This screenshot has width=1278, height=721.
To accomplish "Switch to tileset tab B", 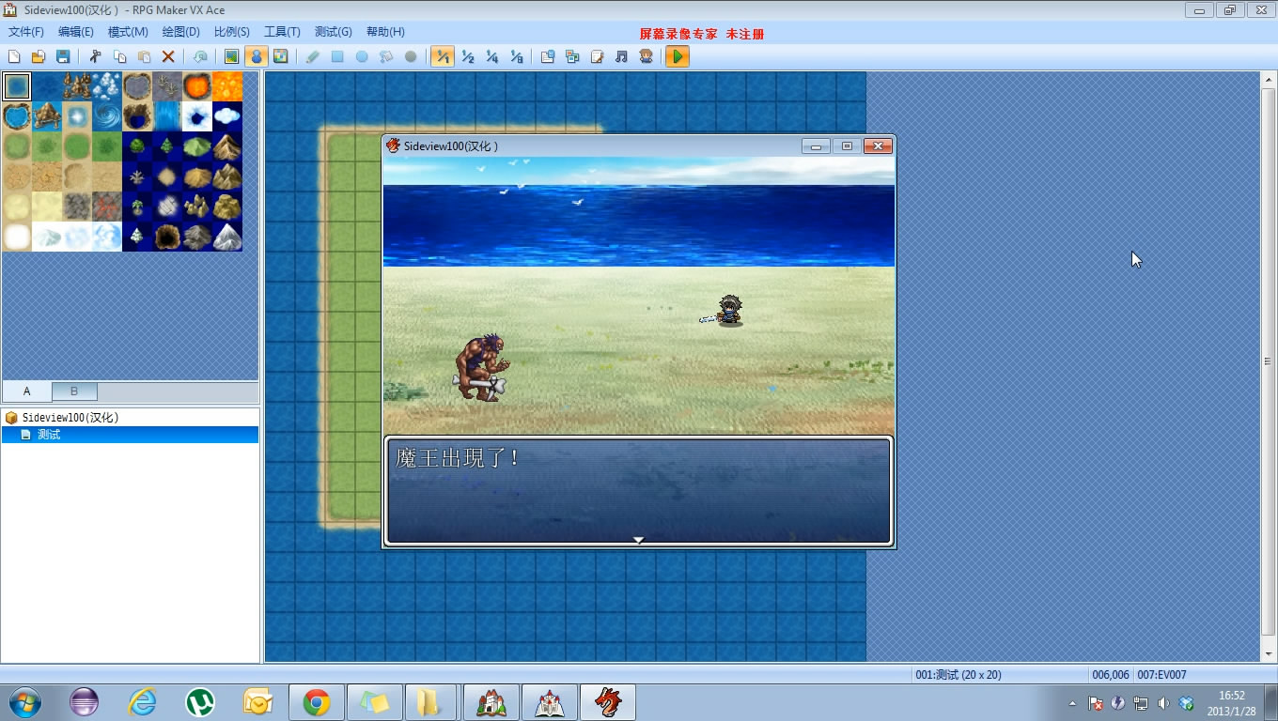I will [x=74, y=391].
